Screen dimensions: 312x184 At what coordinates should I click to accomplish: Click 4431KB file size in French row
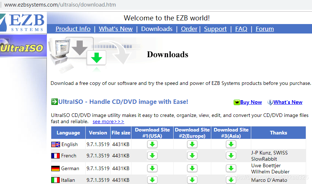pos(121,156)
